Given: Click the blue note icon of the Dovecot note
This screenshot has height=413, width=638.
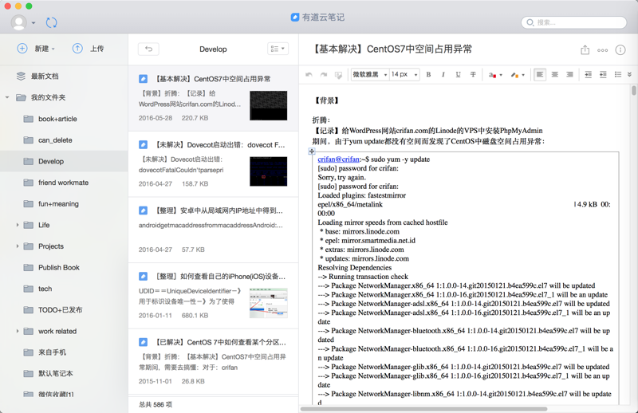Looking at the screenshot, I should pyautogui.click(x=144, y=144).
